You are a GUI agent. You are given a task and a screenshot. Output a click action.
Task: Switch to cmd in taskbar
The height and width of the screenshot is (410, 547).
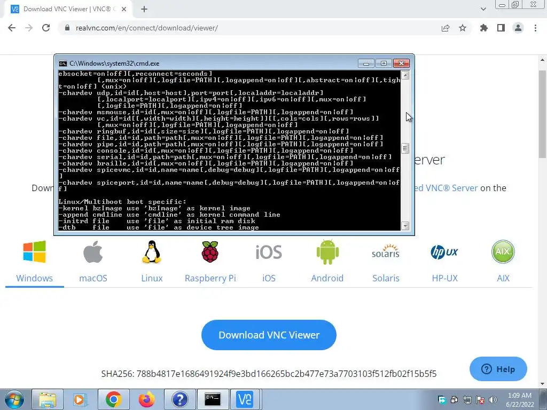pos(213,399)
